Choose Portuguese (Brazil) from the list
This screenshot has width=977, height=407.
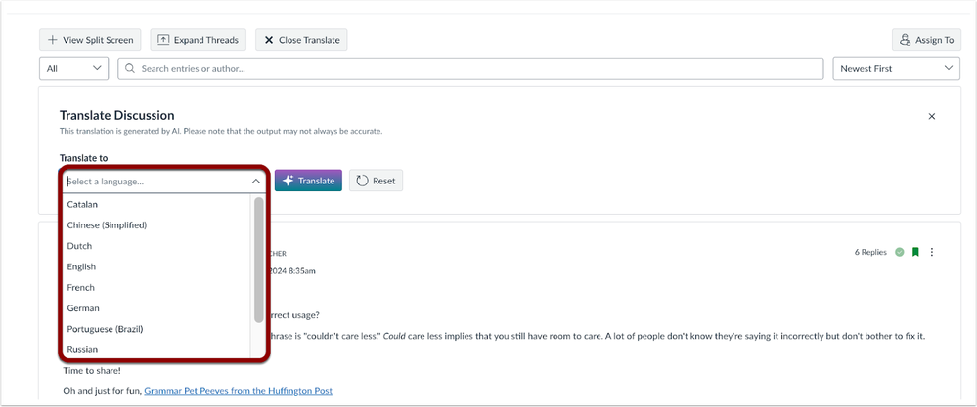coord(105,329)
